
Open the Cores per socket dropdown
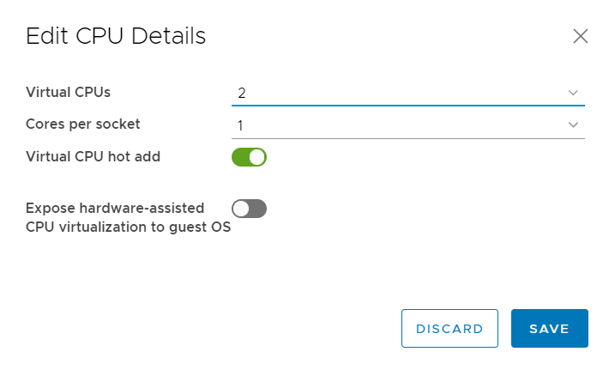click(x=407, y=125)
